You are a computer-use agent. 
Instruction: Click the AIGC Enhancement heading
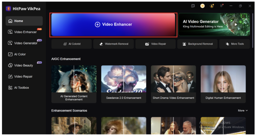(66, 59)
